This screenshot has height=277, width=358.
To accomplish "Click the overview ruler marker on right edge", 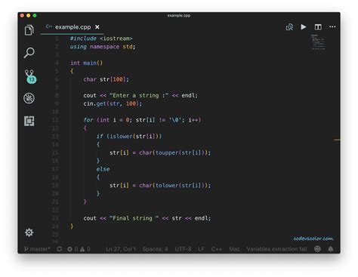I will pyautogui.click(x=337, y=140).
